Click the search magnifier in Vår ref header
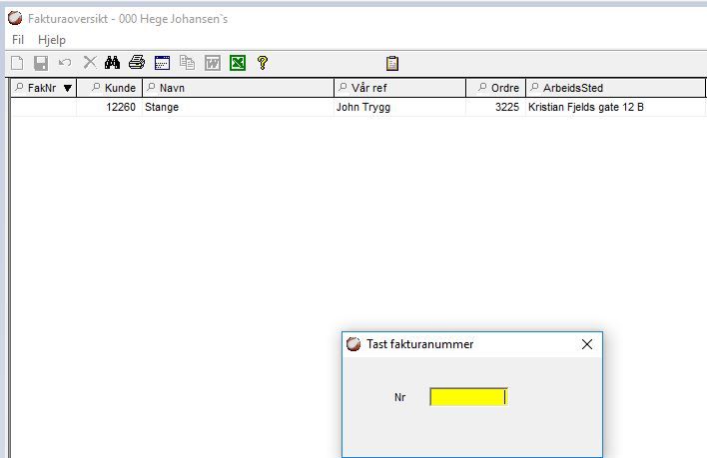Screen dimensions: 707x458 (343, 87)
